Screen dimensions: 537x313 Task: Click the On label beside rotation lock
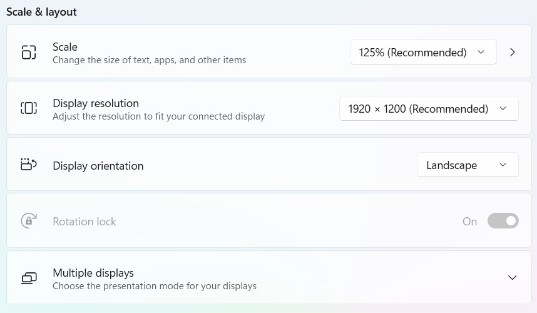(469, 222)
